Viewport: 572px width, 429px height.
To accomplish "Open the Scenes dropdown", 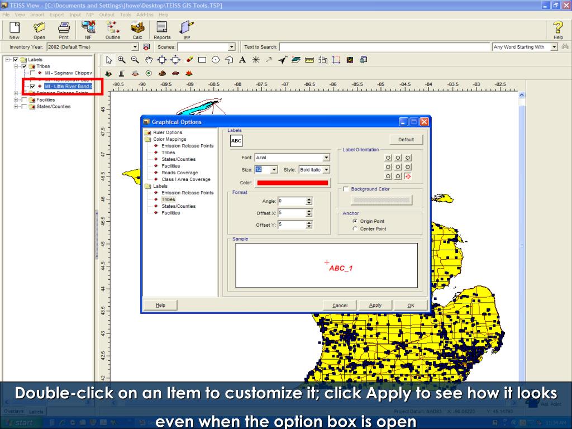I will click(x=232, y=47).
